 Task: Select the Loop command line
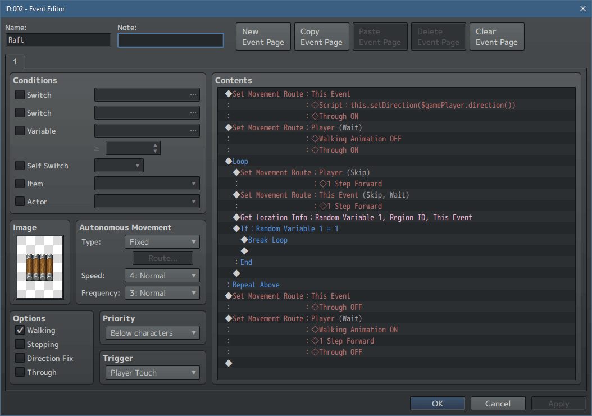tap(397, 161)
